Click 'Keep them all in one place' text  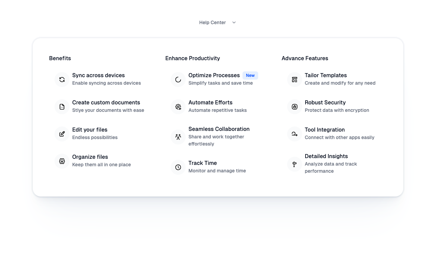click(x=102, y=165)
